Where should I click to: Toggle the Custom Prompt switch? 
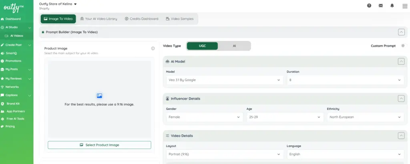[404, 46]
